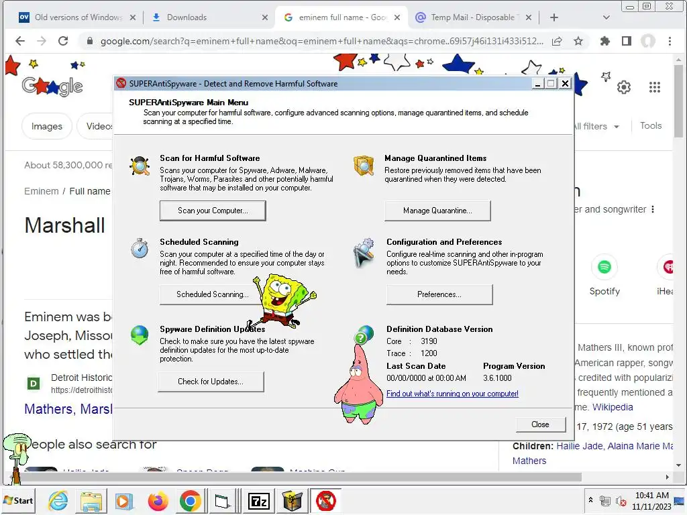Viewport: 687px width, 515px height.
Task: Launch Internet Explorer from taskbar
Action: pyautogui.click(x=58, y=500)
